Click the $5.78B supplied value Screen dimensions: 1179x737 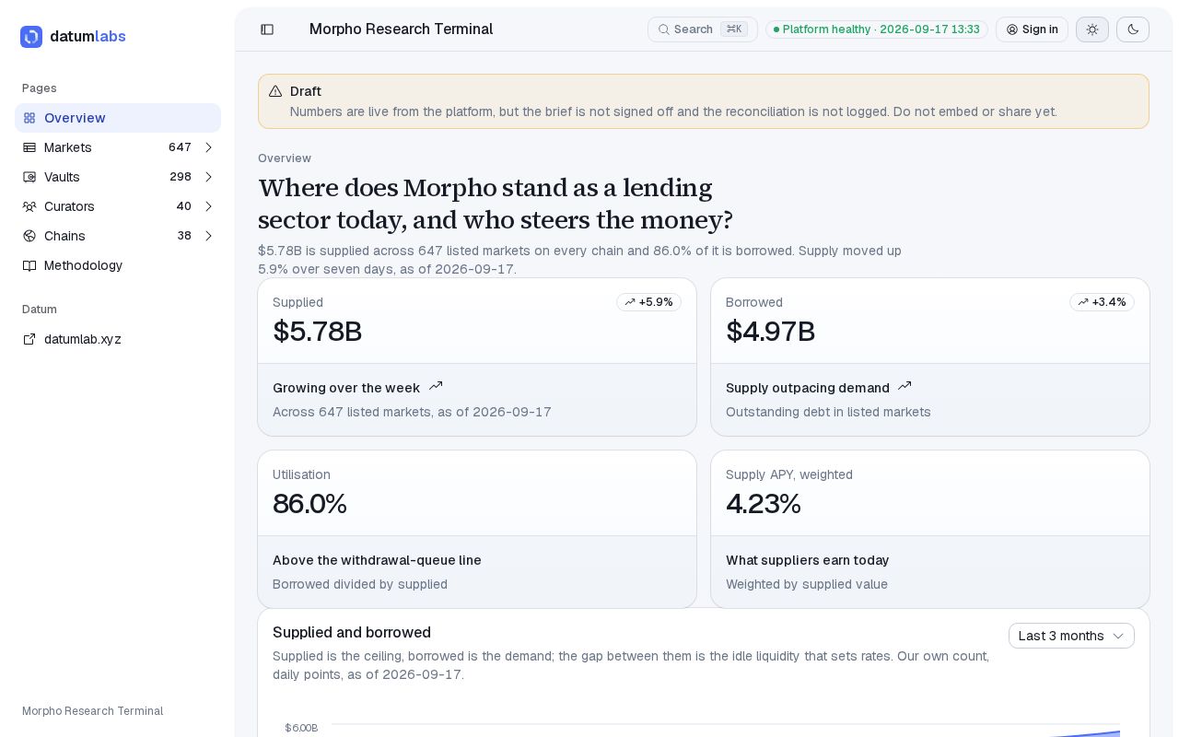tap(317, 332)
